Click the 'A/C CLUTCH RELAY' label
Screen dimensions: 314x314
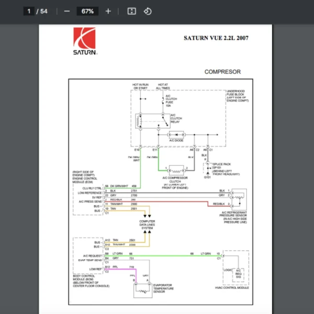(x=176, y=118)
